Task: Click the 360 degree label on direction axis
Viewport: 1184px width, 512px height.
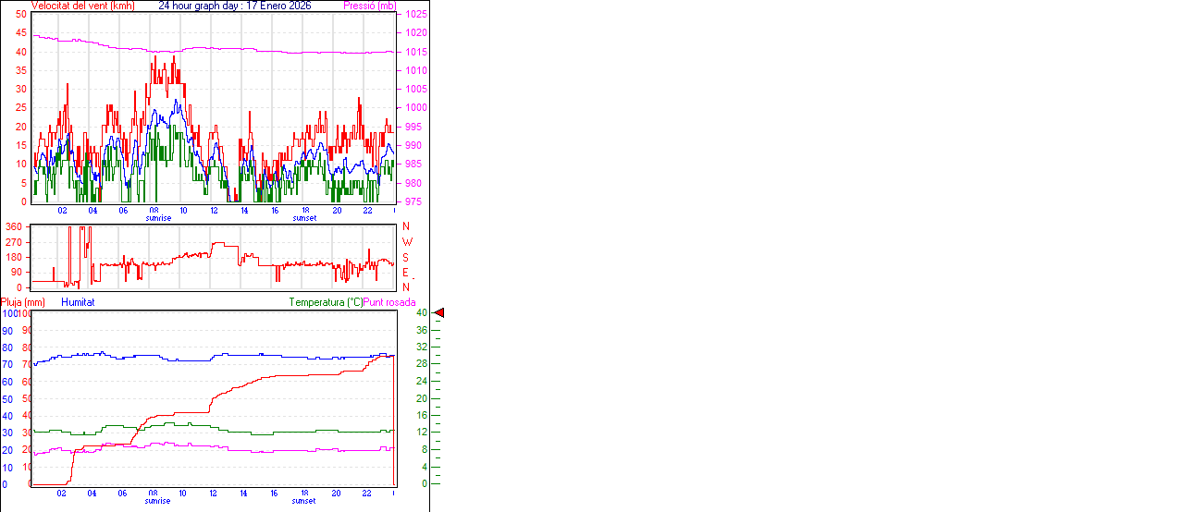Action: point(14,226)
